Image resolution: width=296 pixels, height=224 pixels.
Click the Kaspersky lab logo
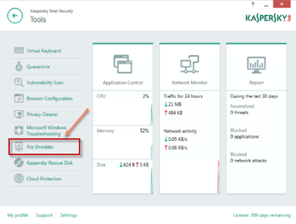(x=268, y=18)
